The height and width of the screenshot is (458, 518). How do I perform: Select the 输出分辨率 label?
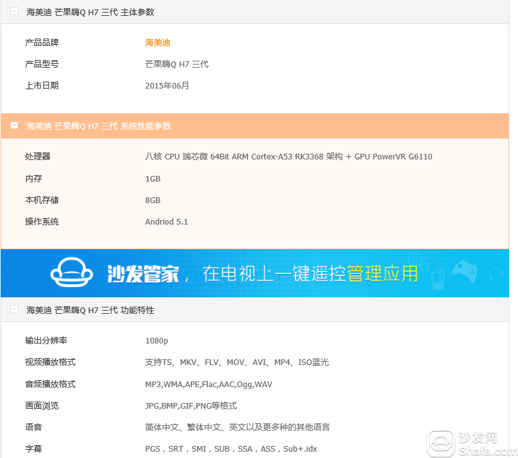[46, 340]
